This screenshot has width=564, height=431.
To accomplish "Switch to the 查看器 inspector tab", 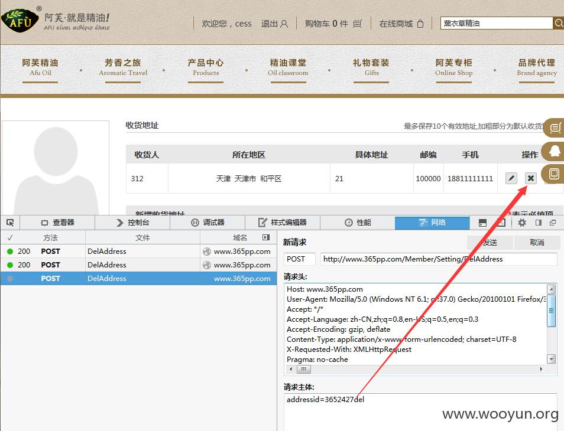I will [x=57, y=223].
